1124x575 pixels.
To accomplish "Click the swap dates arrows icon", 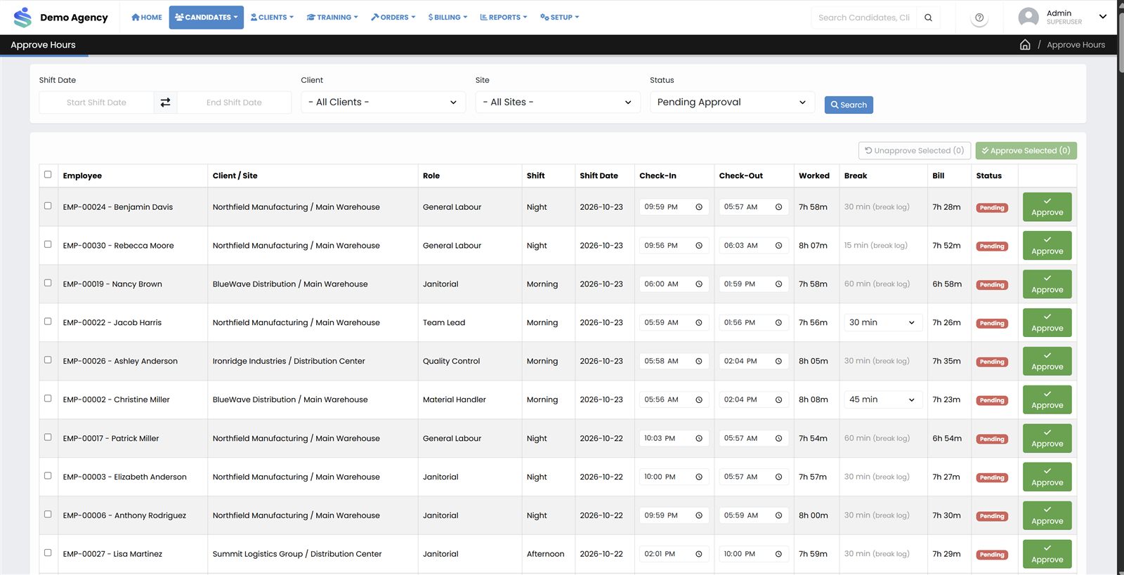I will 165,103.
